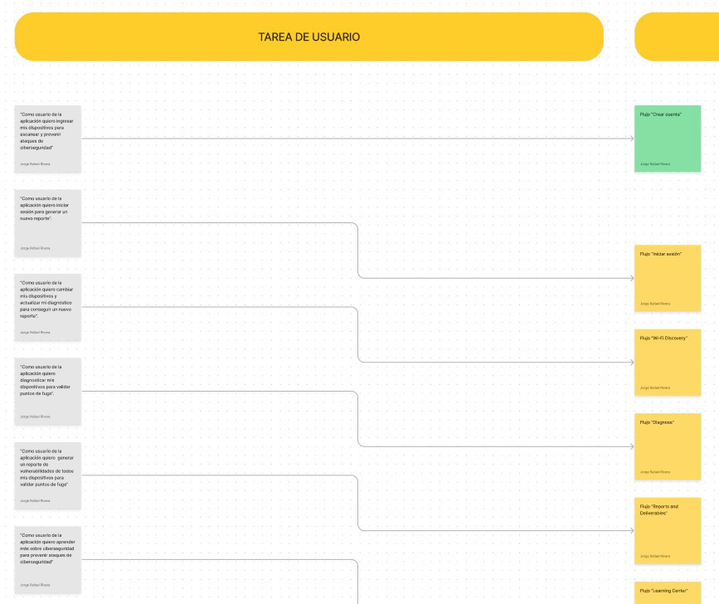Select gray sticky about cambiar mis dispositivos
Image resolution: width=719 pixels, height=604 pixels.
pos(48,307)
